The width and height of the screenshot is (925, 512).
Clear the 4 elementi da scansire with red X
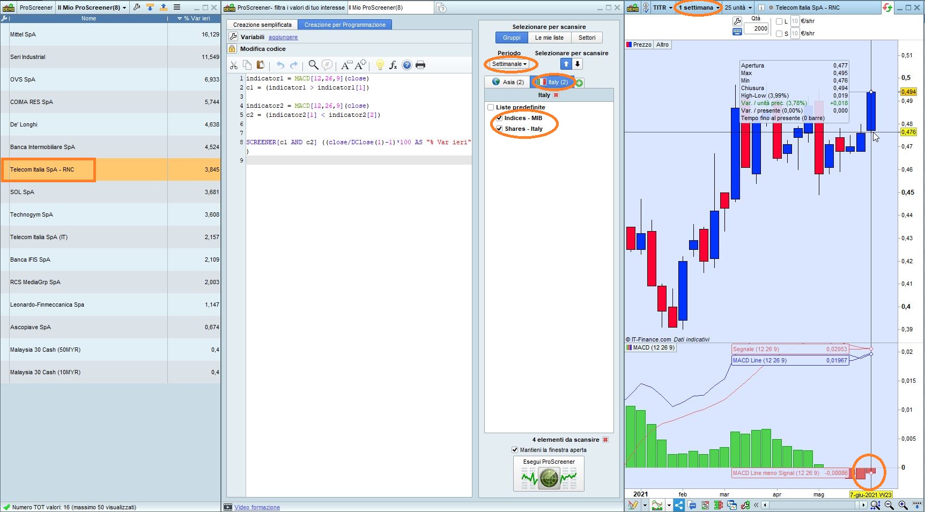pyautogui.click(x=605, y=440)
